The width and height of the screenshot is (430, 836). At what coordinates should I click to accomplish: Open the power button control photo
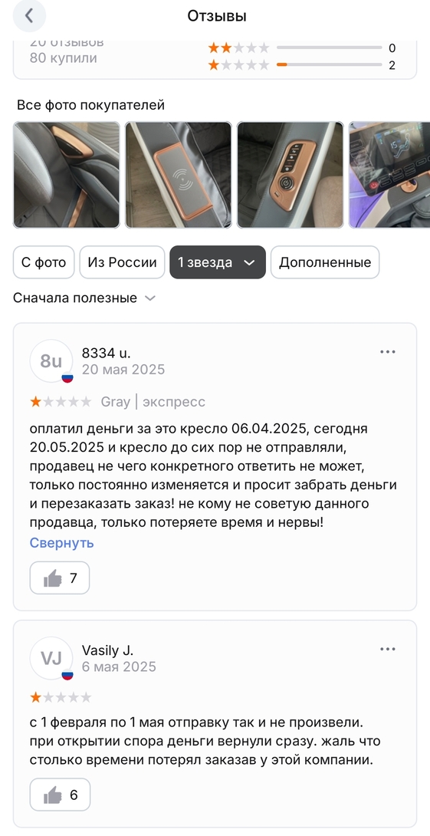290,175
